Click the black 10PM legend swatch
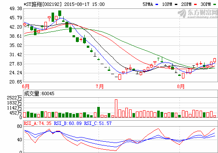The image size is (218, 153). (x=176, y=5)
